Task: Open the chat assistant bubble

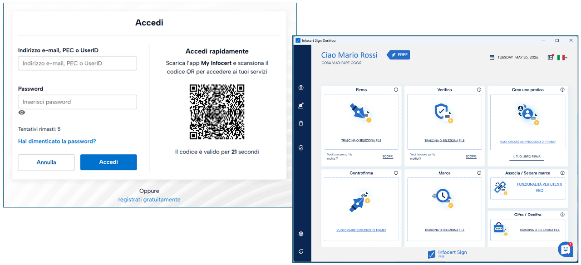Action: tap(565, 249)
